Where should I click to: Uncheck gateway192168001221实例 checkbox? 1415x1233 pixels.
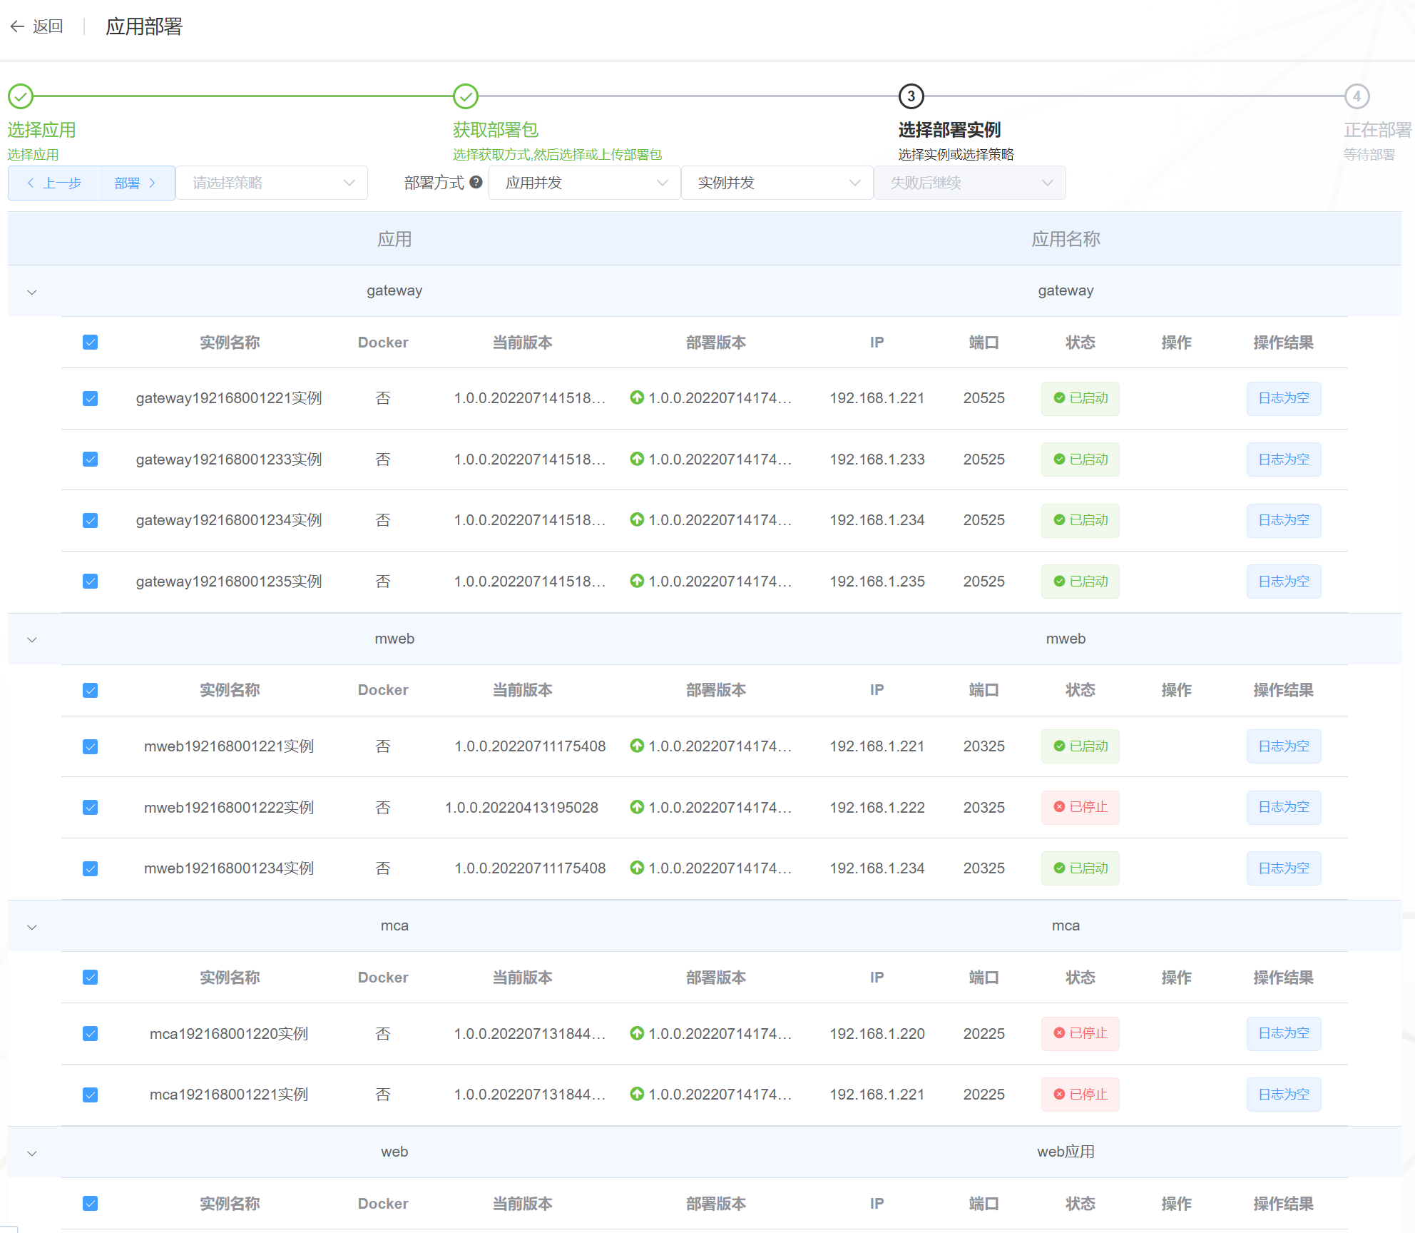pyautogui.click(x=90, y=398)
